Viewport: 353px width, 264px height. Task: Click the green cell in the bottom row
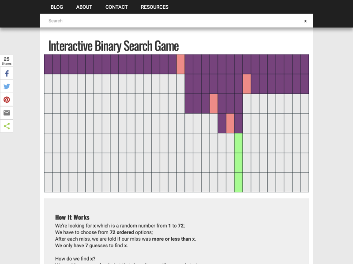click(x=238, y=183)
